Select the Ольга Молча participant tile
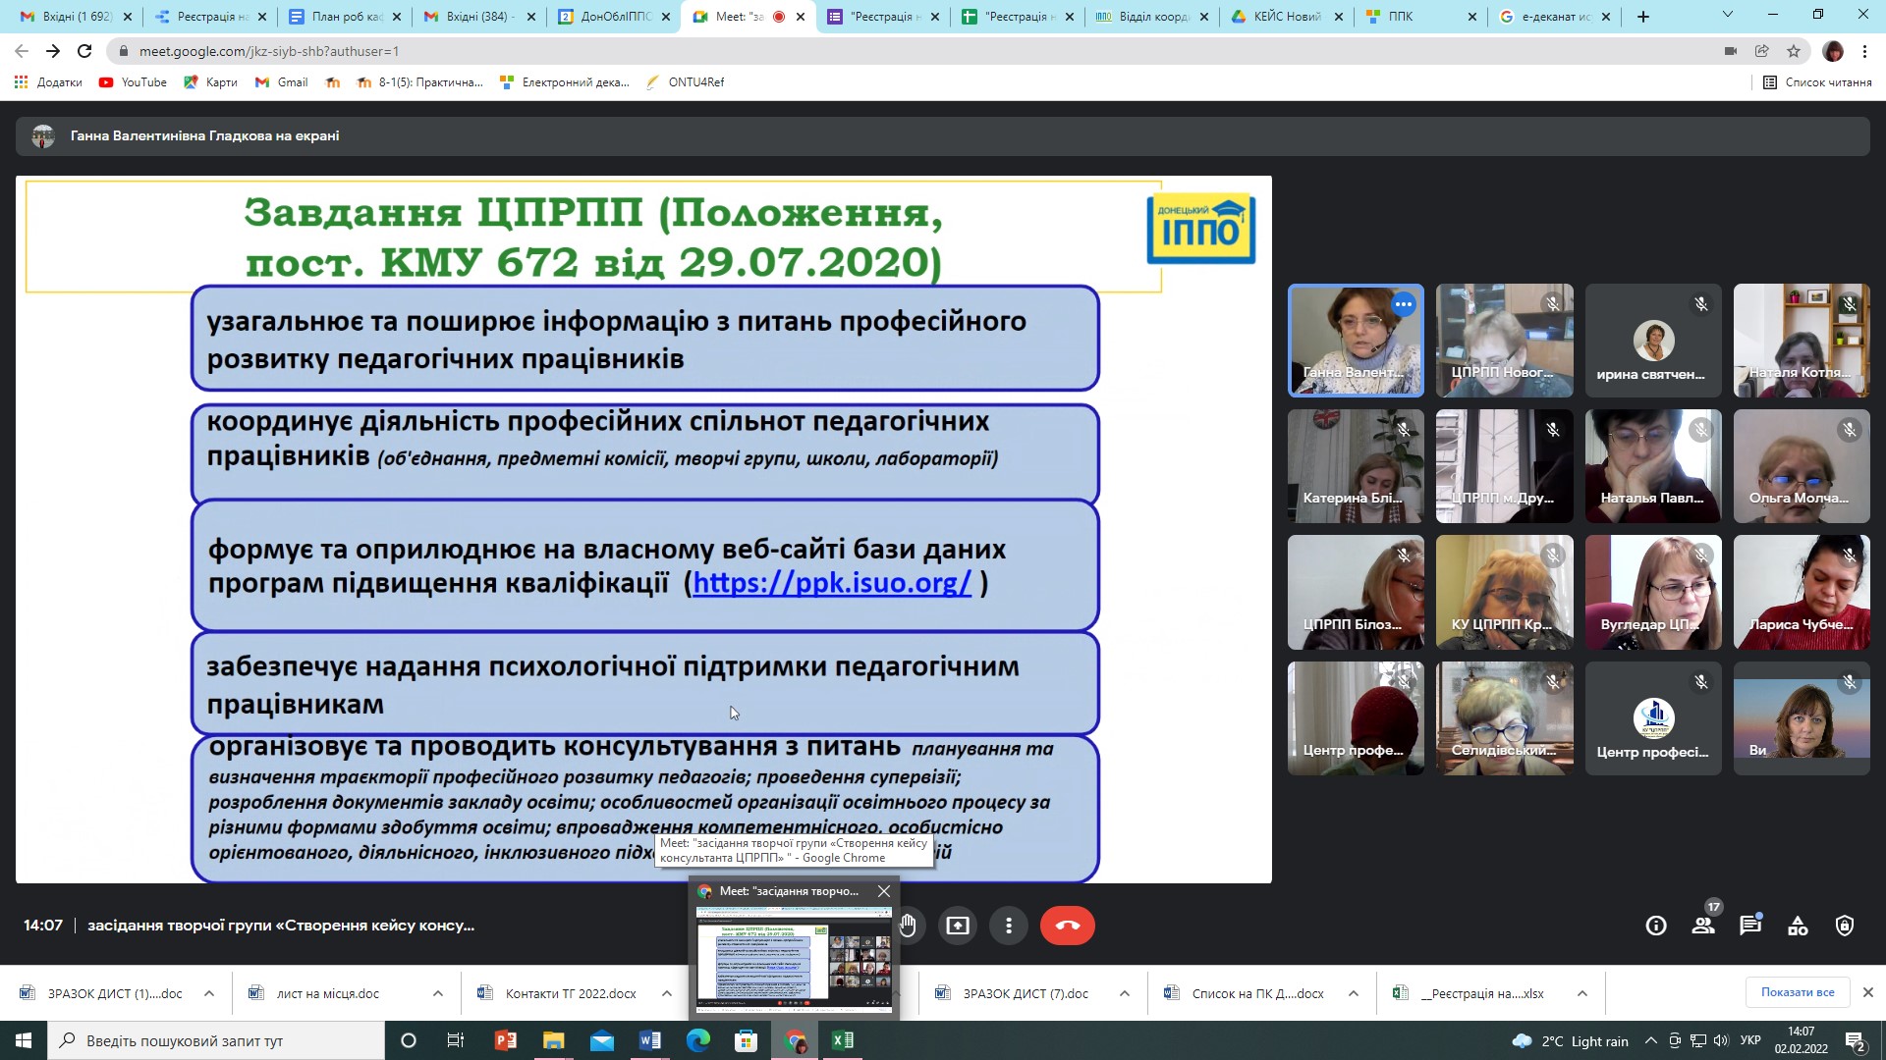The width and height of the screenshot is (1886, 1060). pyautogui.click(x=1802, y=466)
